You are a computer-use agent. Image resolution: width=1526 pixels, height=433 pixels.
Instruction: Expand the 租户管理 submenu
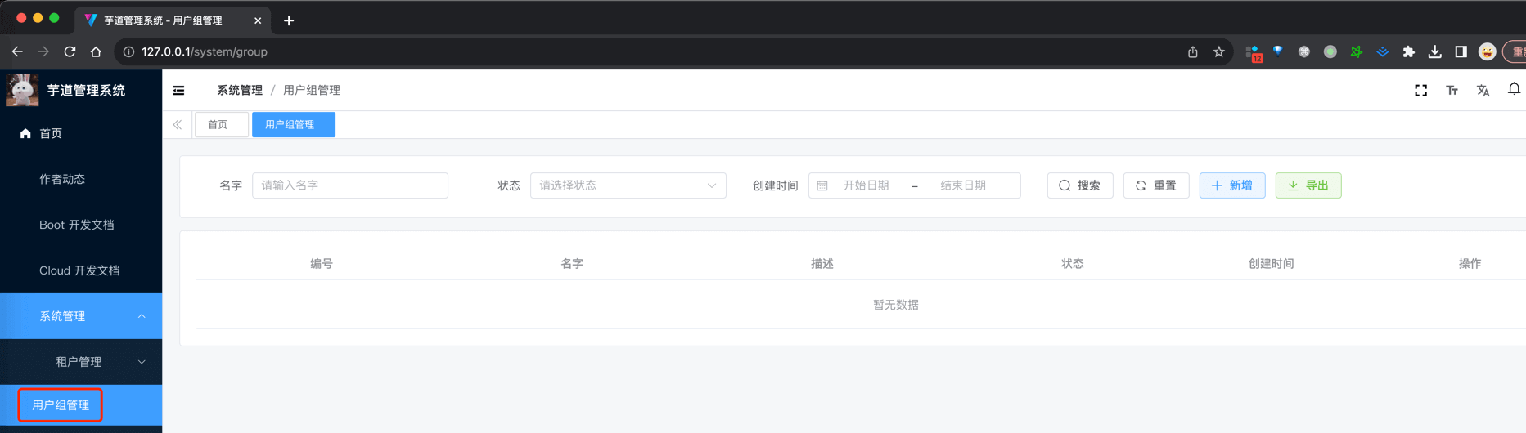pos(81,362)
